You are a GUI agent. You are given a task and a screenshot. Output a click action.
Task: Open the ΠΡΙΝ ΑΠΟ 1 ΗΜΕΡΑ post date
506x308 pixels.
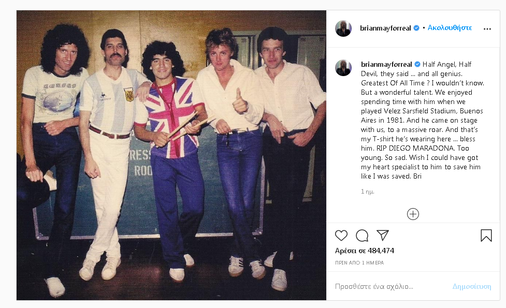click(359, 263)
